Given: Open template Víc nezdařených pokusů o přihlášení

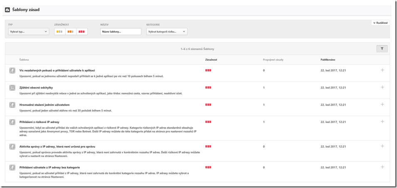Looking at the screenshot, I should coord(57,70).
